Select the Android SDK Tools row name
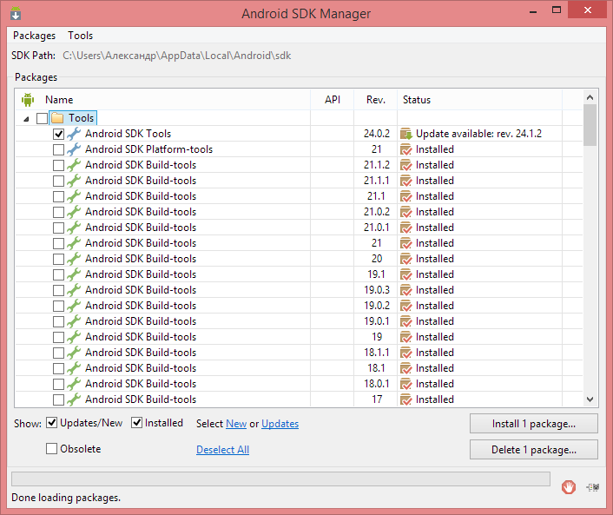Viewport: 613px width, 515px height. (x=129, y=134)
